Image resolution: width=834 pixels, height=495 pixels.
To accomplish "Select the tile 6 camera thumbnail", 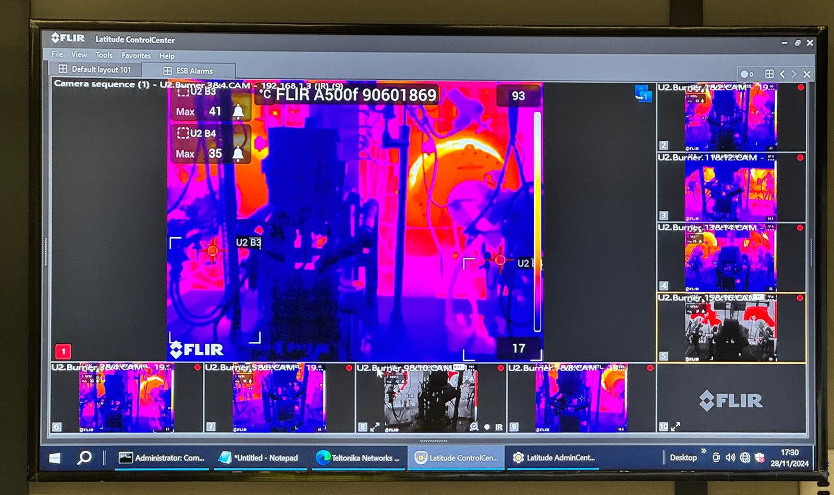I will [x=127, y=399].
